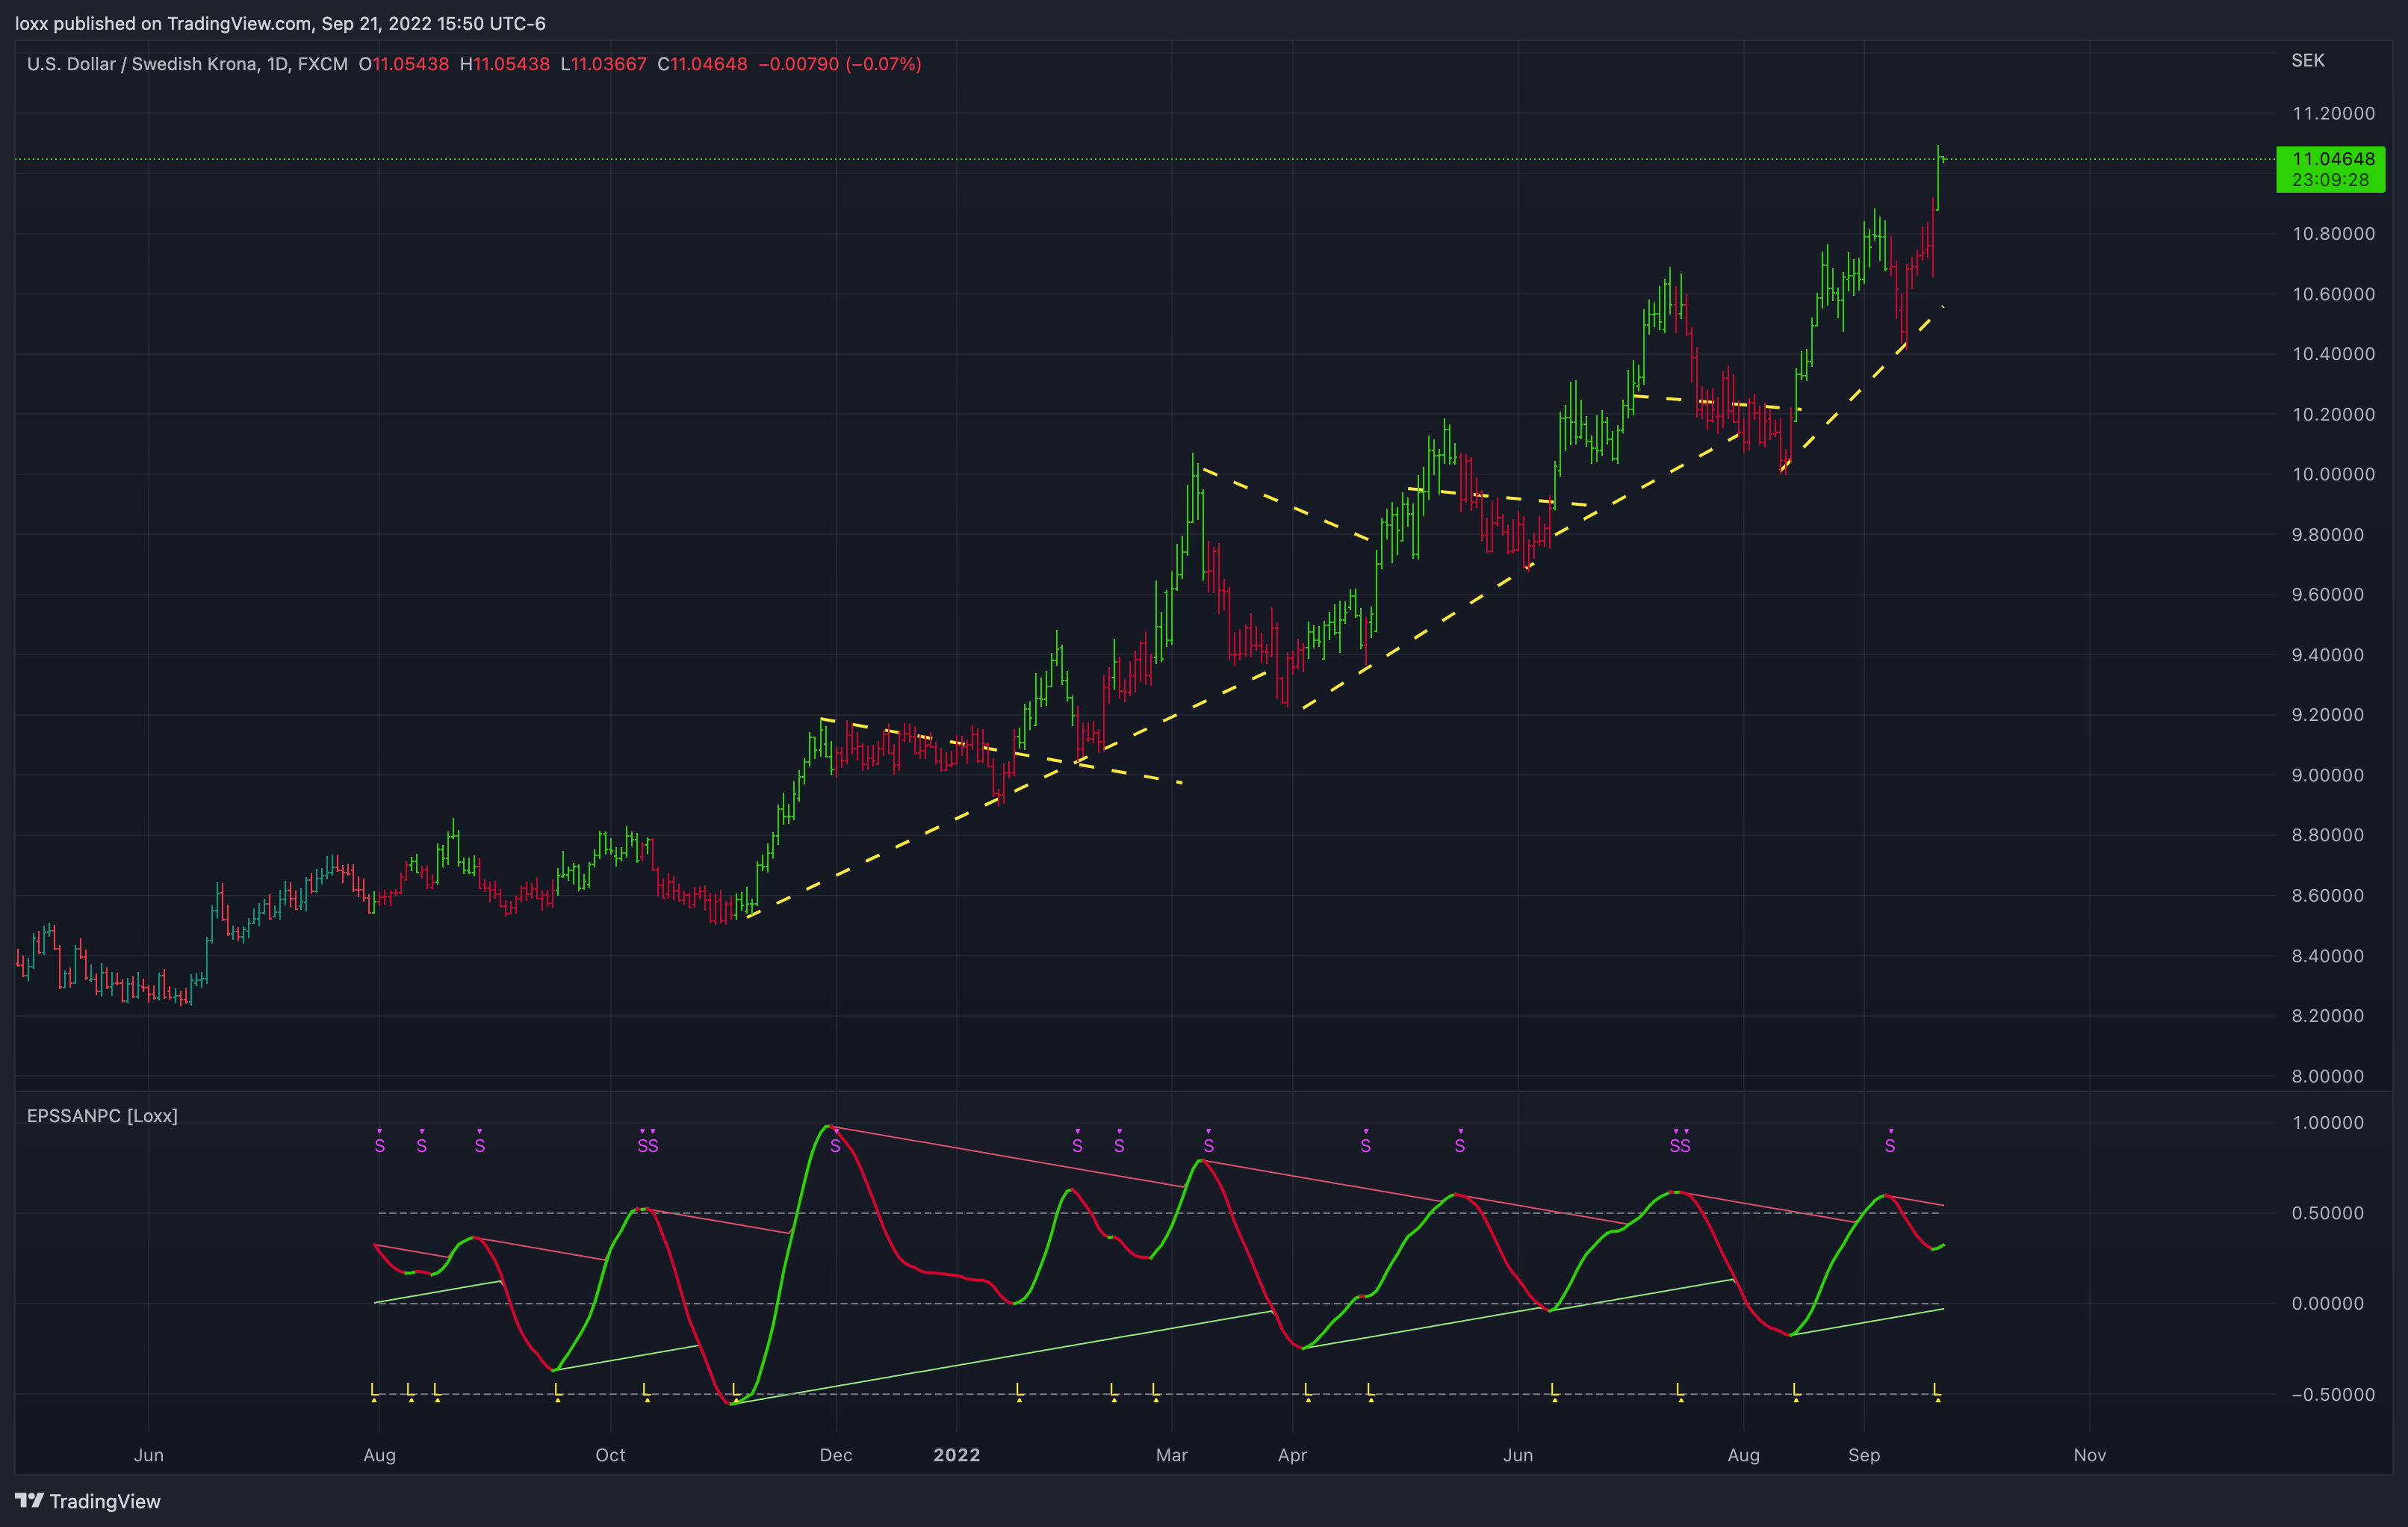Click the Sep label on the time axis
The image size is (2408, 1527).
point(1864,1455)
